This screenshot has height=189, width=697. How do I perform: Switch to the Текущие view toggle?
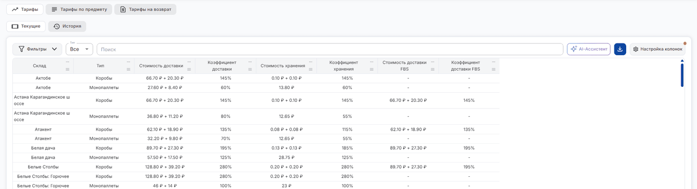[x=26, y=26]
